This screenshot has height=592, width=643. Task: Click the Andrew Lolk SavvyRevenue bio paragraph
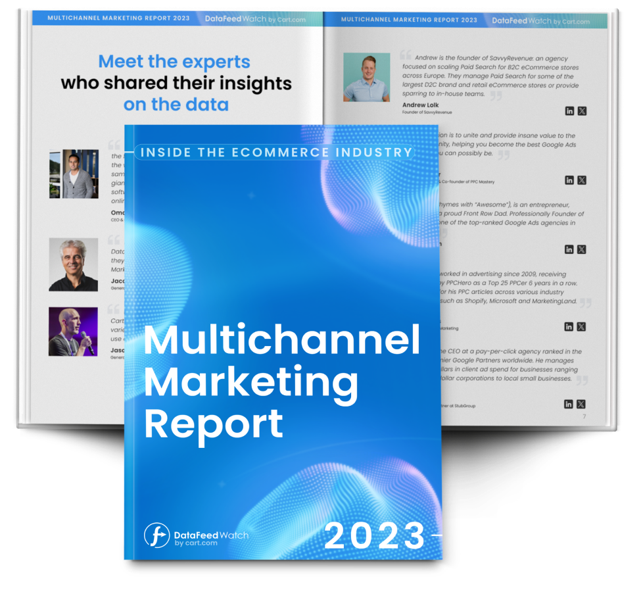[x=490, y=76]
